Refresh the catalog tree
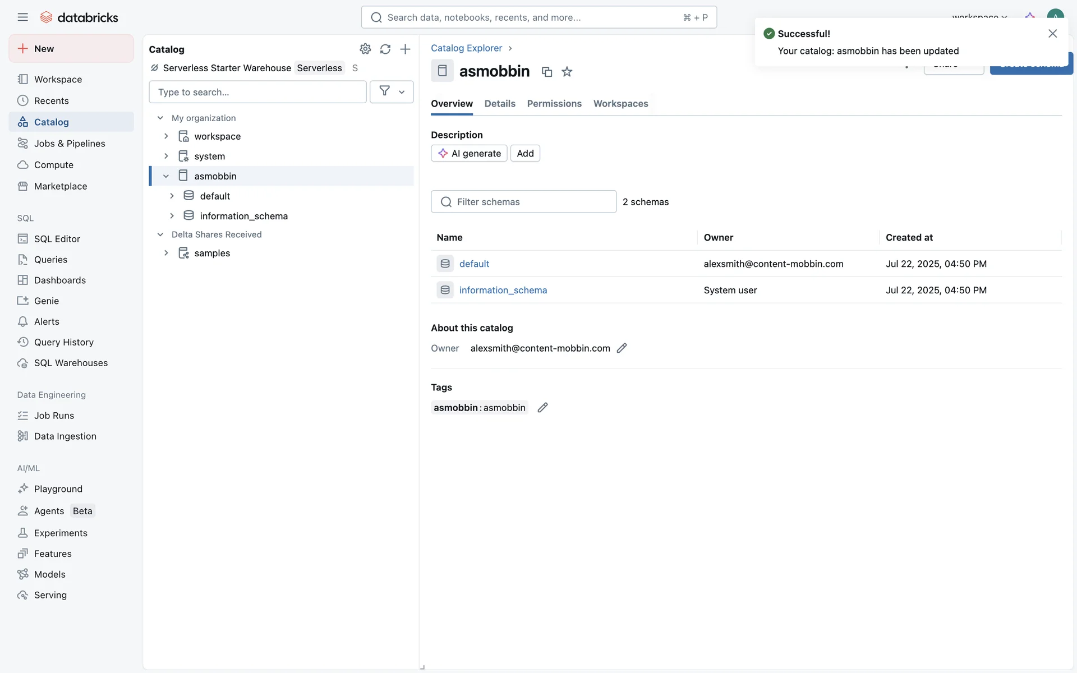 385,49
